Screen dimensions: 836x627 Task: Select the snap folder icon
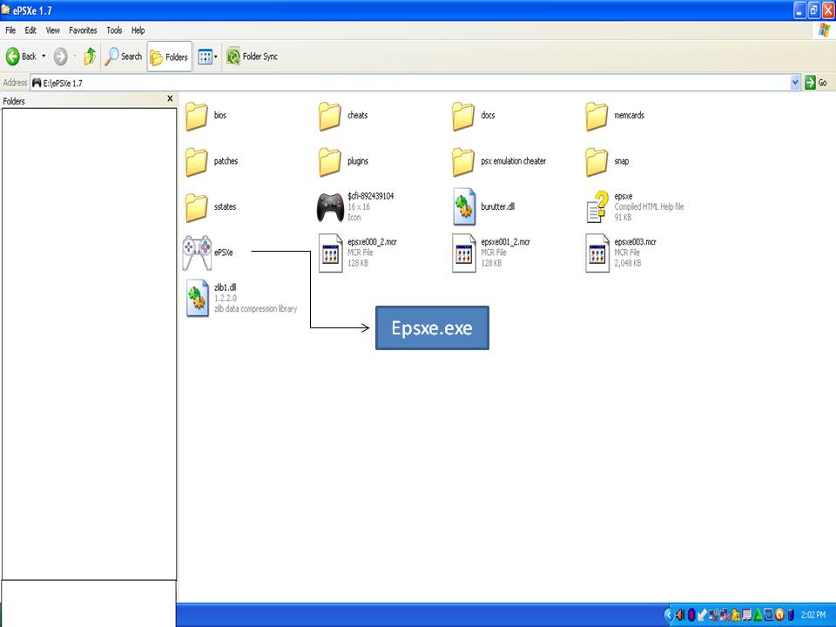(x=596, y=162)
